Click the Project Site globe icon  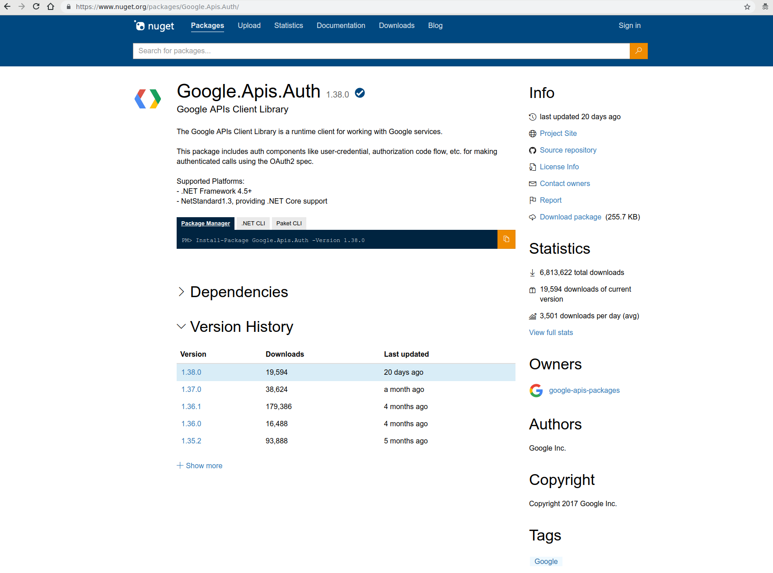pos(532,133)
